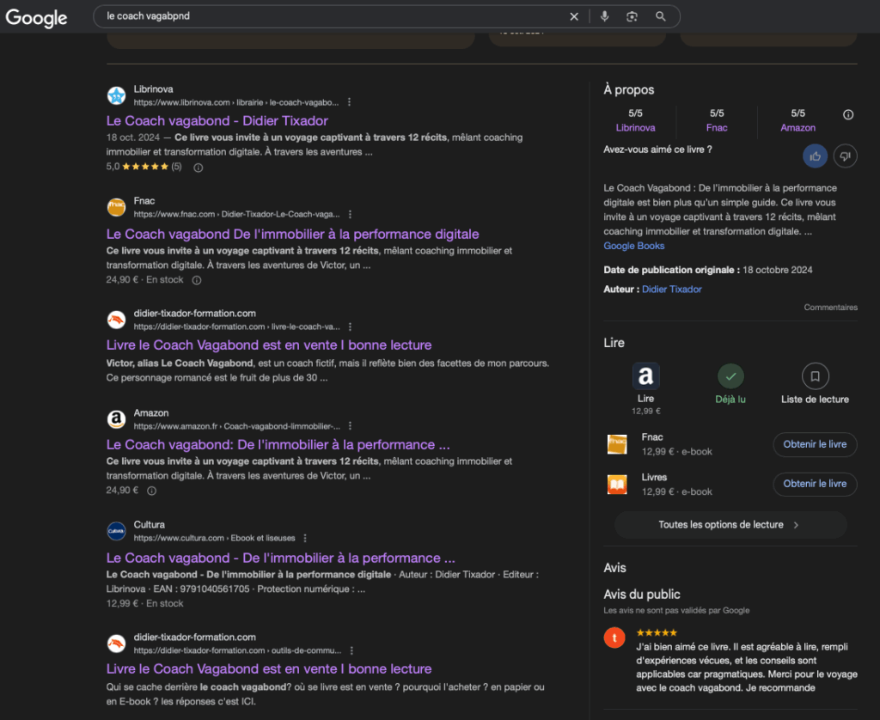Get the book from Livres
This screenshot has width=880, height=720.
pyautogui.click(x=815, y=484)
